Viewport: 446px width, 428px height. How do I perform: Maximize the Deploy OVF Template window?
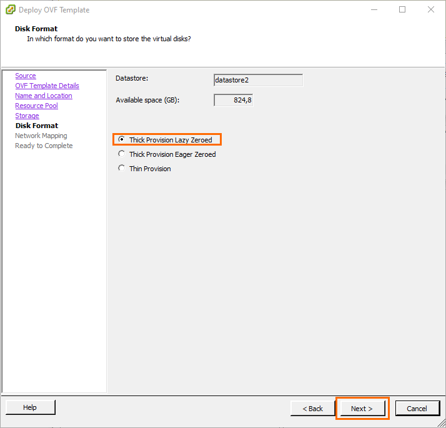pos(402,9)
